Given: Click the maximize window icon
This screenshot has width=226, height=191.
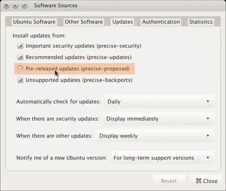Looking at the screenshot, I should point(24,5).
